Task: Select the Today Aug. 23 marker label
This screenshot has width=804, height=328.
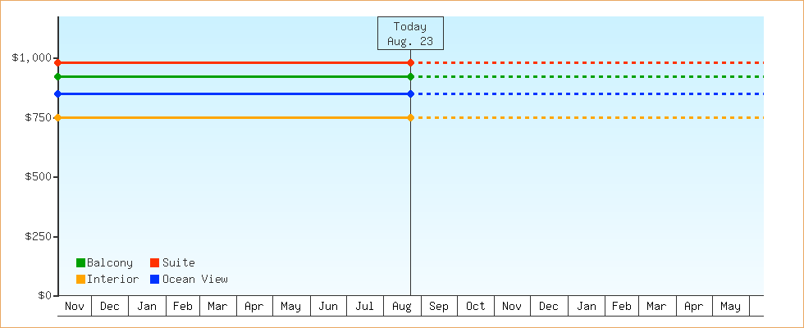Action: coord(410,34)
